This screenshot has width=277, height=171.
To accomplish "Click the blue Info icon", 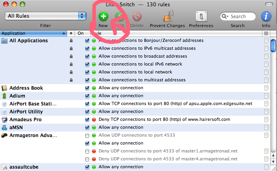I will [x=266, y=17].
